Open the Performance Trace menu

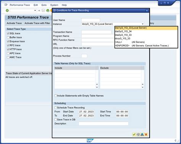point(20,5)
